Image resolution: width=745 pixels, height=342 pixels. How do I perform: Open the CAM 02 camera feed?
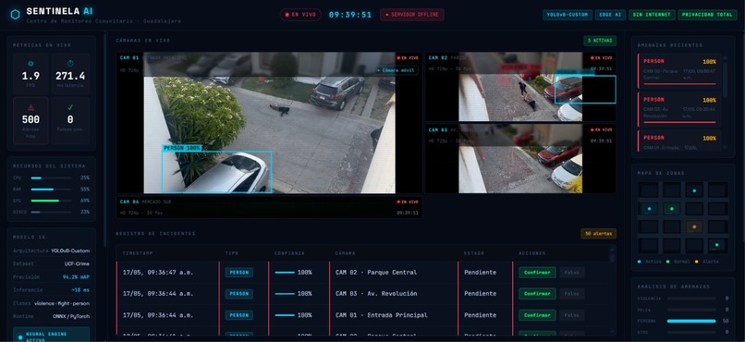(520, 87)
